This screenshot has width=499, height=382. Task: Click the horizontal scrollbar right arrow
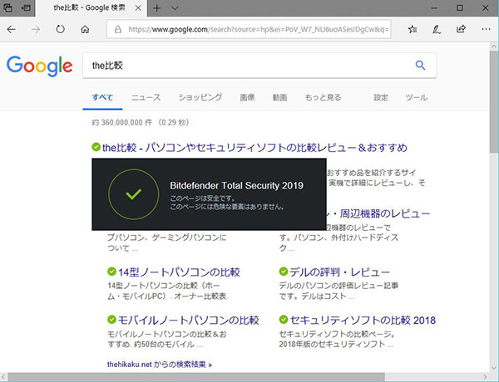point(485,377)
